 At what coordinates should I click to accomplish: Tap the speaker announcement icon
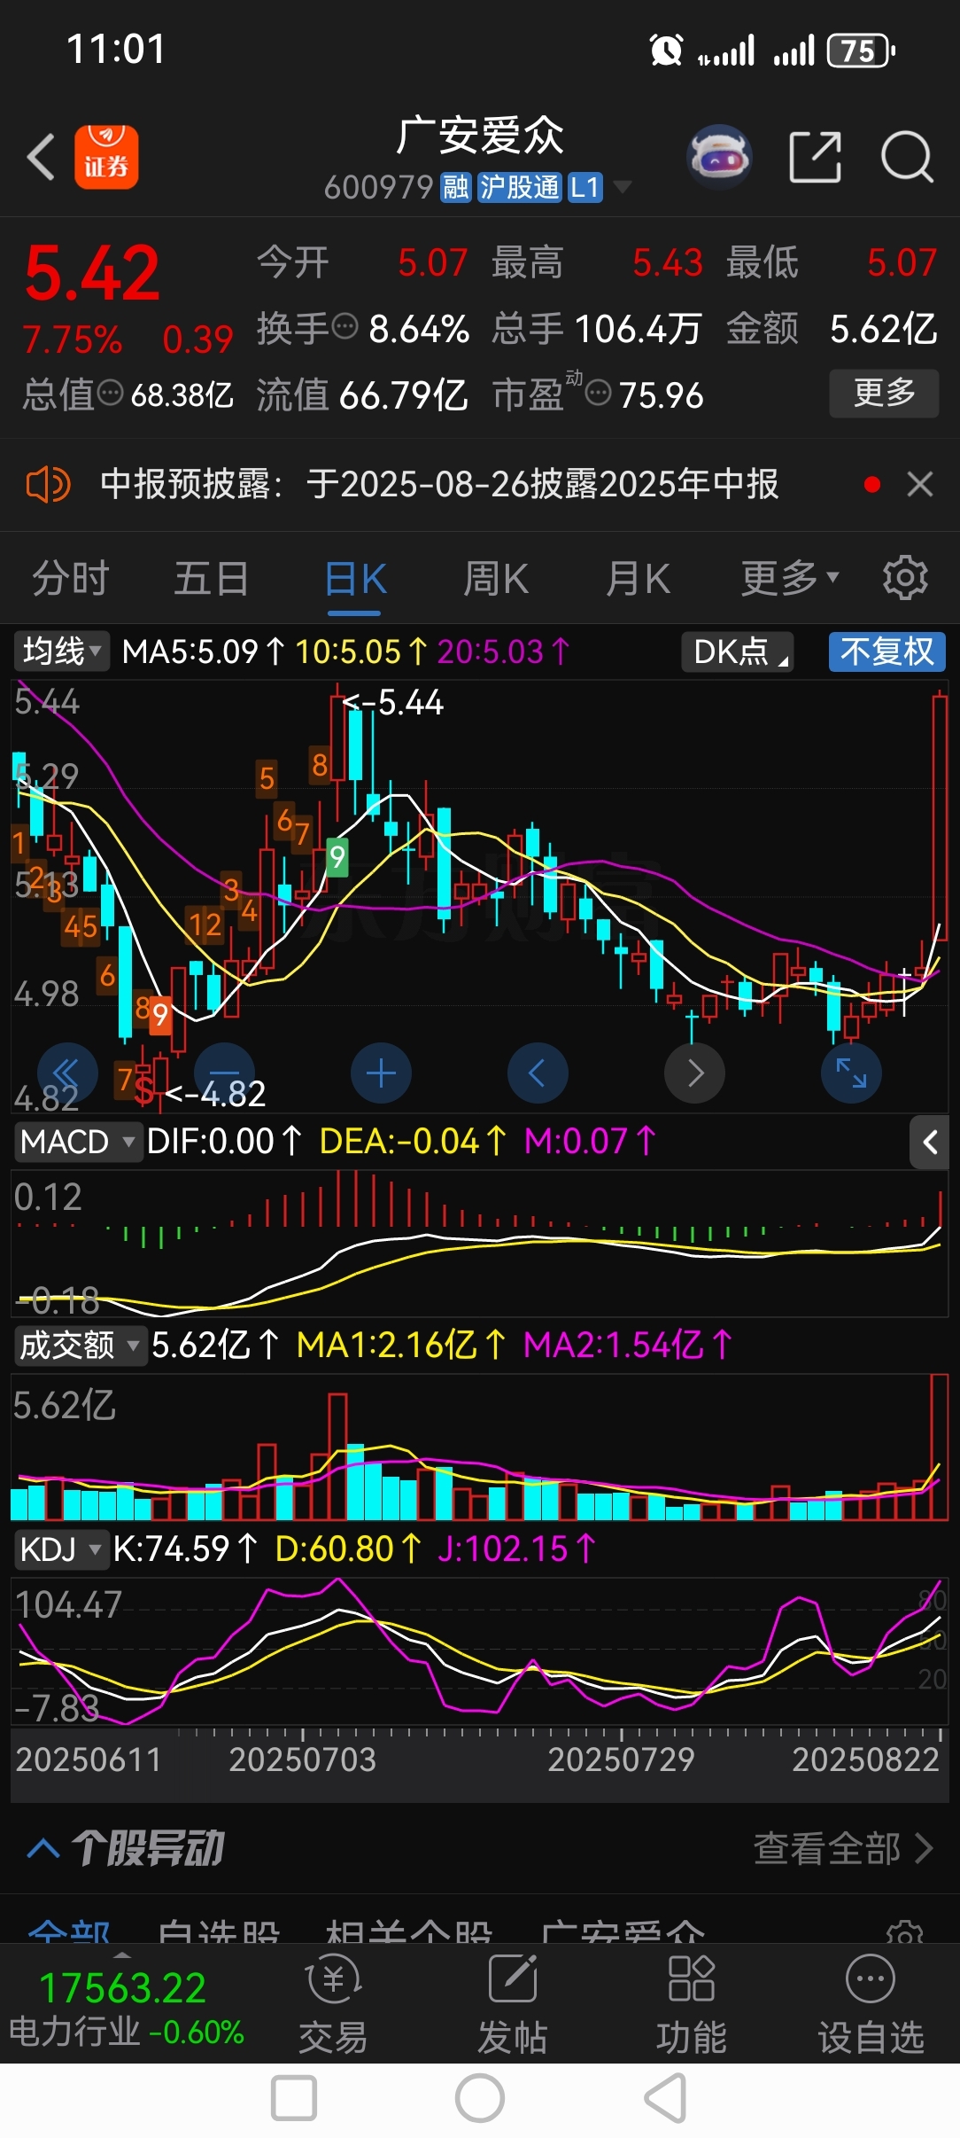[48, 485]
